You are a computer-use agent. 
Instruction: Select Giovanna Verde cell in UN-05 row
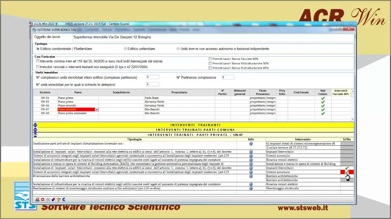coord(179,102)
